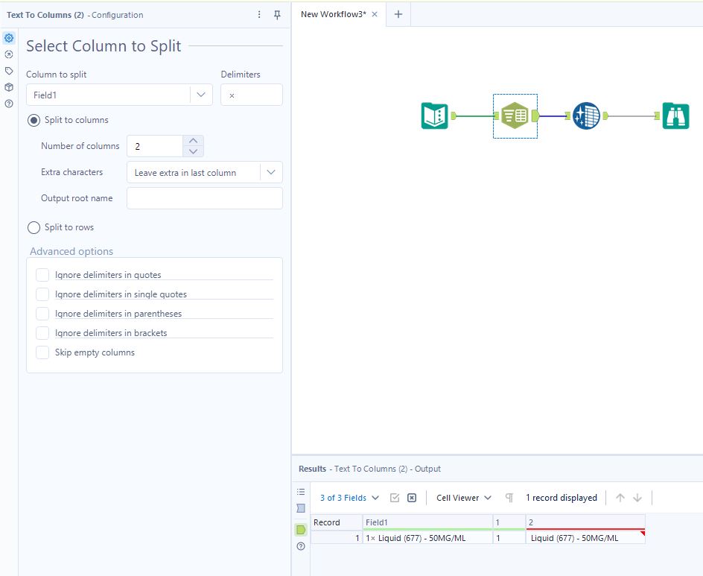Click the green output anchor icon in Results panel
The height and width of the screenshot is (576, 703).
pos(301,529)
